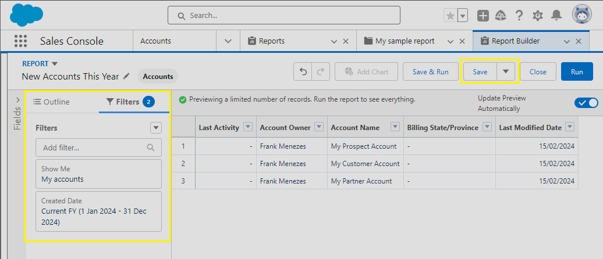Image resolution: width=603 pixels, height=259 pixels.
Task: Click Frank Menezes in the My Prospect Account row
Action: click(x=283, y=146)
